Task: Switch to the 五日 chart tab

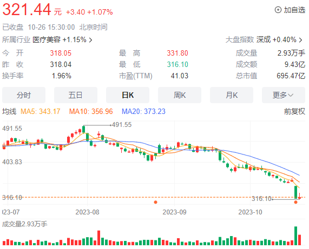Action: pos(76,95)
